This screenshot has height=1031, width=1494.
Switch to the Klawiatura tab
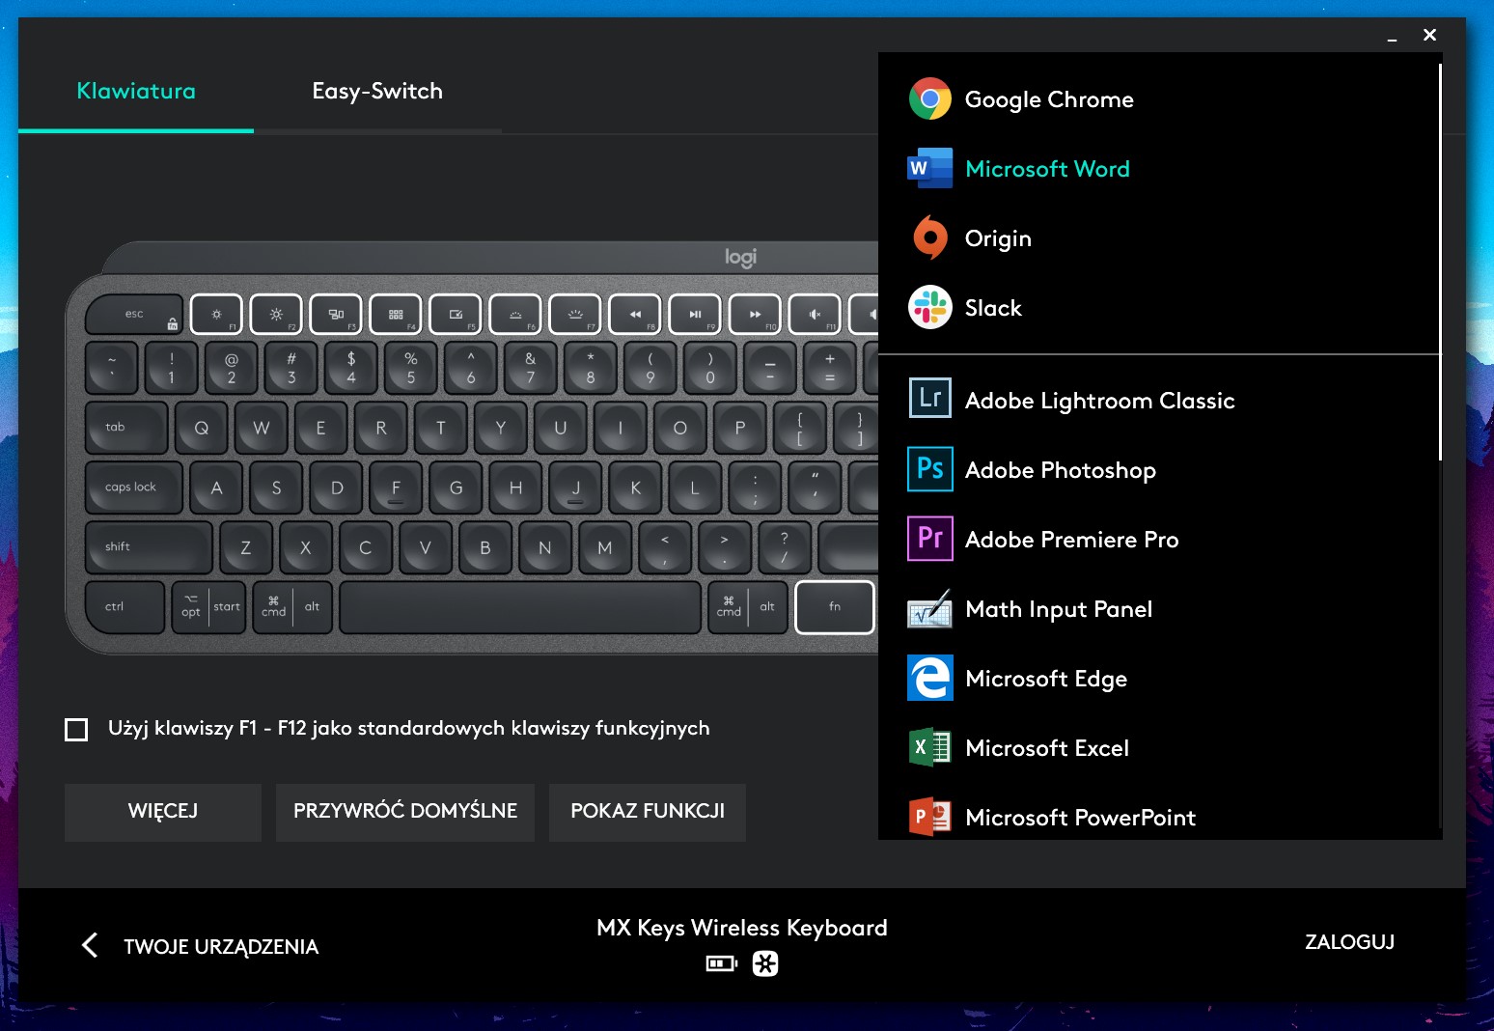click(136, 91)
